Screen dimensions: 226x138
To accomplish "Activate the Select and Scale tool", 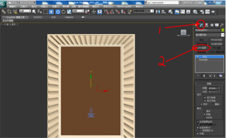I will [x=69, y=12].
